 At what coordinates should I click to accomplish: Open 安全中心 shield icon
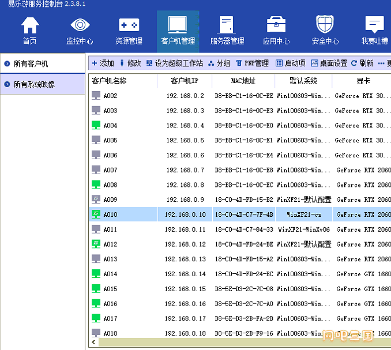click(325, 27)
